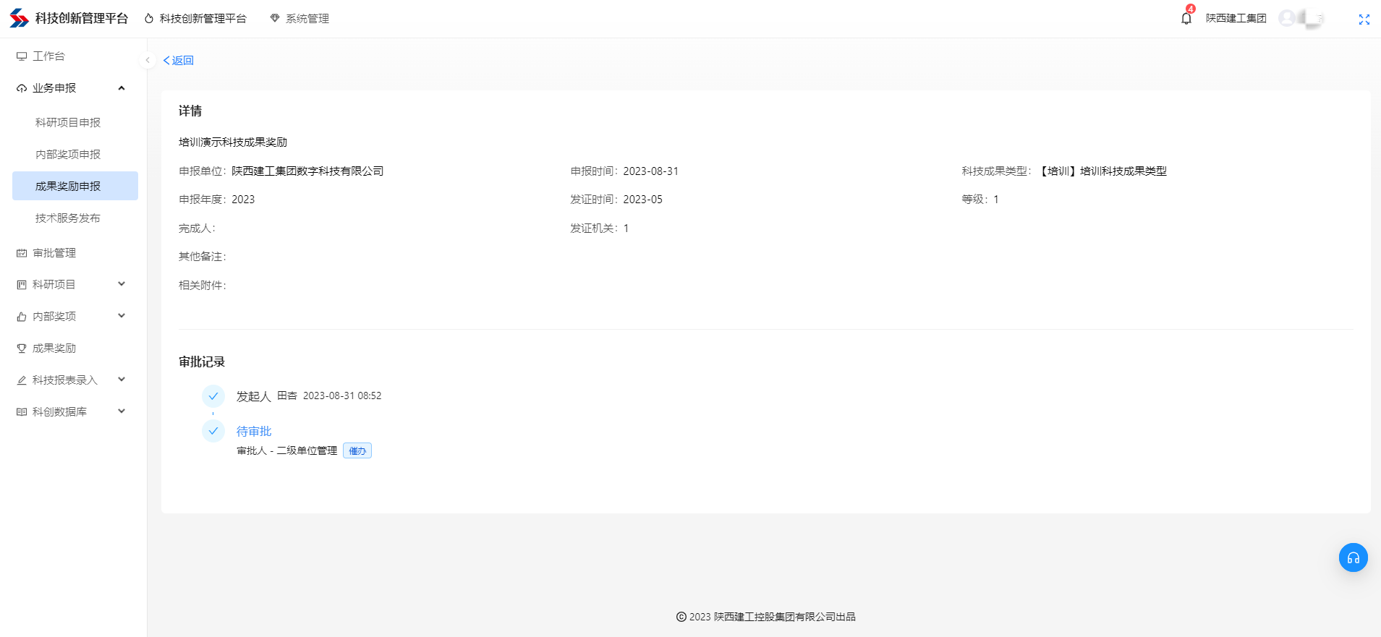
Task: Open the customer service headset button
Action: 1353,557
